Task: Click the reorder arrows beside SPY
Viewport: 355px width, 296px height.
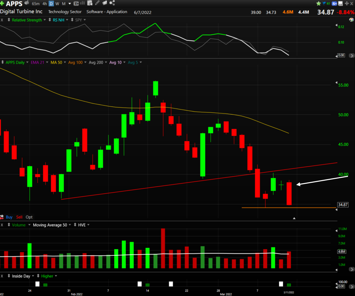Action: click(72, 20)
